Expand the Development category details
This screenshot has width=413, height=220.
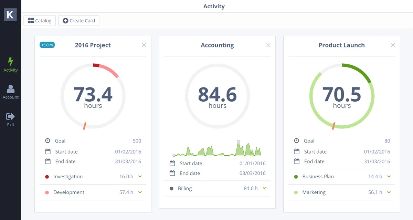tap(140, 192)
